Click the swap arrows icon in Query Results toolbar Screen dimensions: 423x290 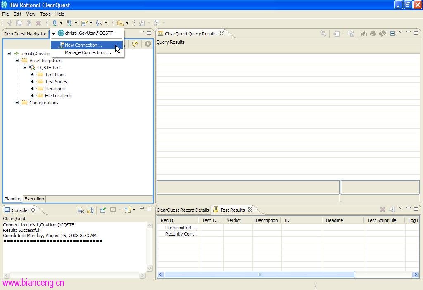[323, 33]
